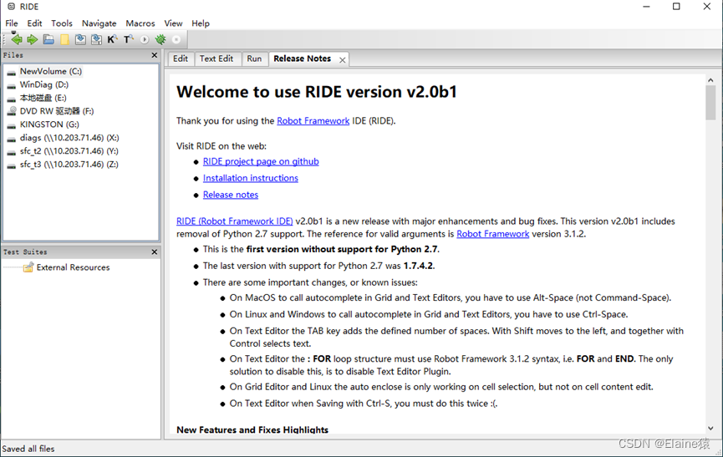The height and width of the screenshot is (457, 723).
Task: Open the File menu
Action: tap(12, 23)
